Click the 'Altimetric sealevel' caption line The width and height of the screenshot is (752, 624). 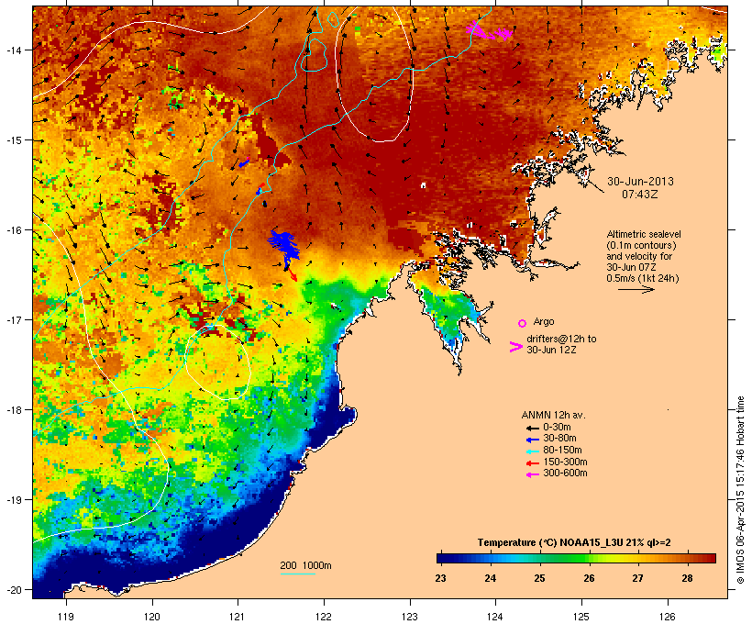644,234
